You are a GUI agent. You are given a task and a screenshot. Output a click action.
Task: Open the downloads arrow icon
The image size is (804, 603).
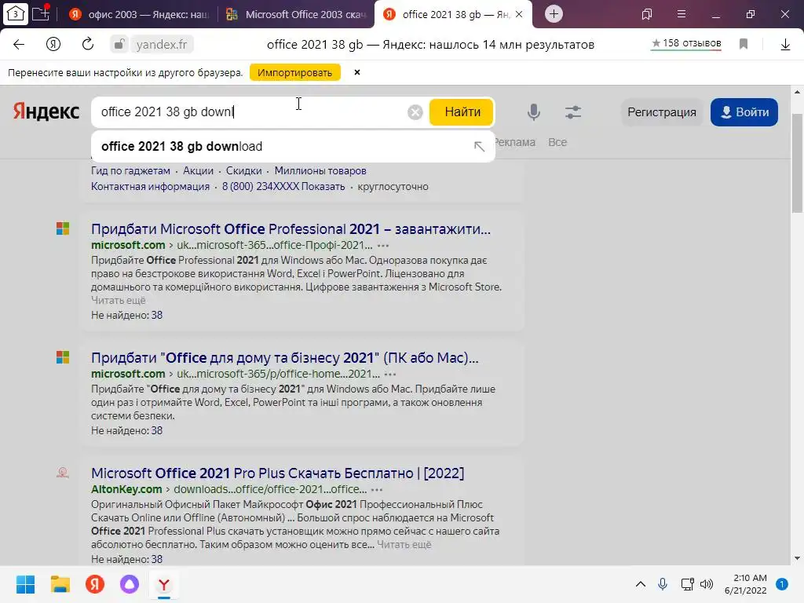[x=785, y=45]
